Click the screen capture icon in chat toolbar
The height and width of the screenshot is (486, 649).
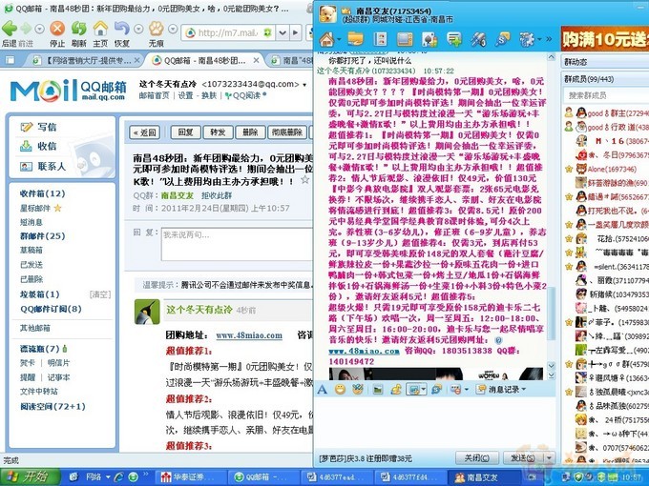pos(413,390)
